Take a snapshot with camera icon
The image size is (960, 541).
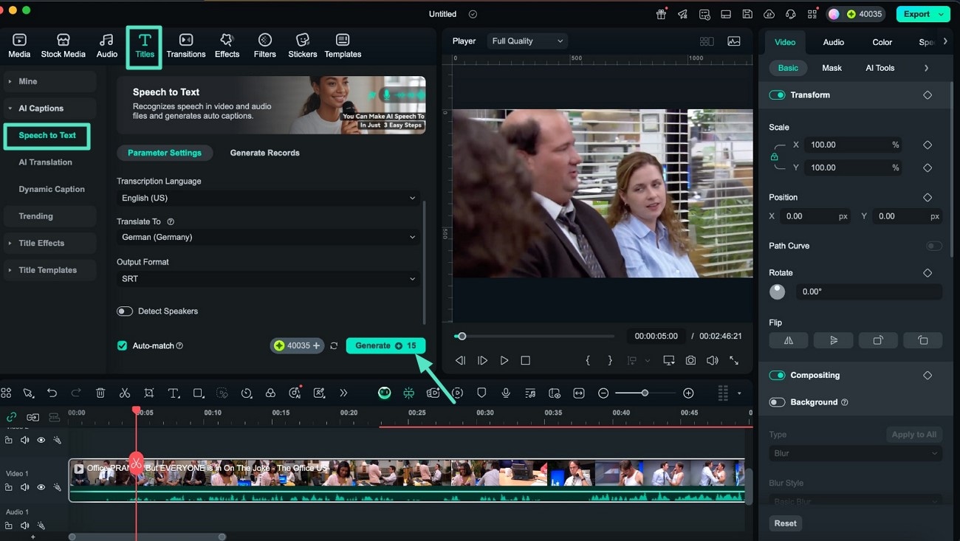coord(690,361)
